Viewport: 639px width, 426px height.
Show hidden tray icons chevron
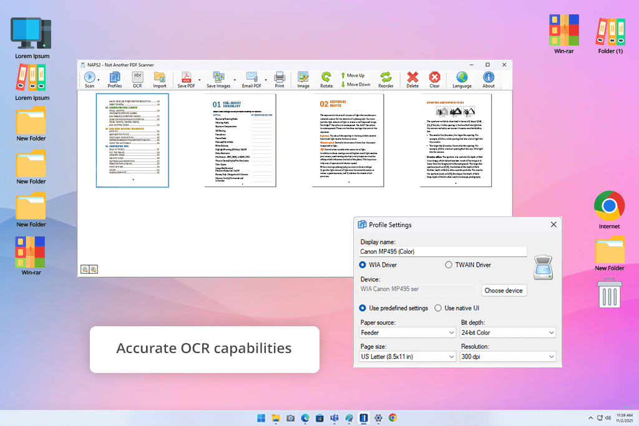tap(590, 418)
